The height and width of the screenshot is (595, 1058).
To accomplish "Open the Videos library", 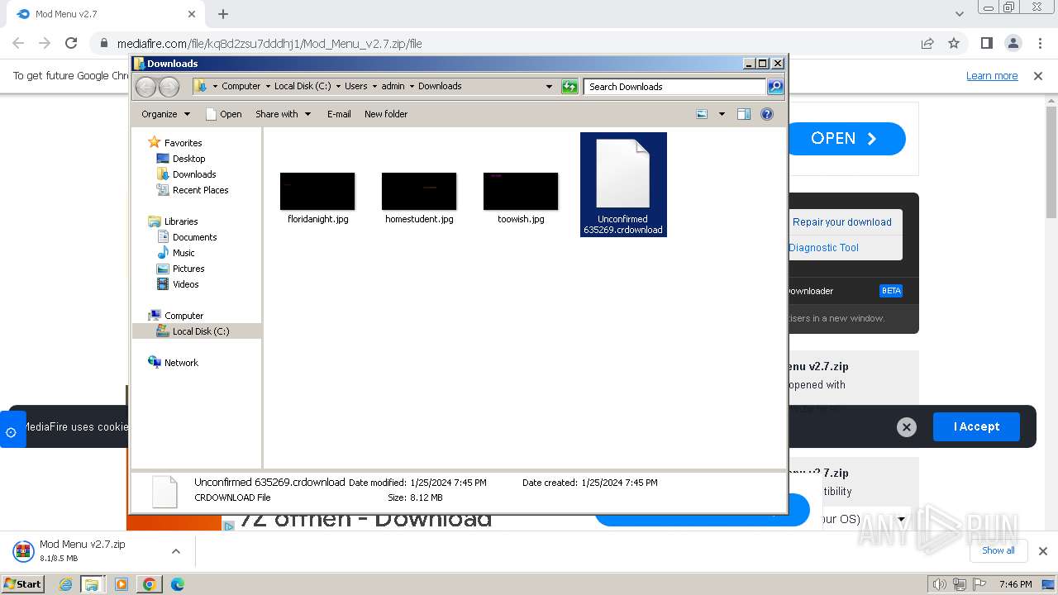I will click(x=185, y=284).
